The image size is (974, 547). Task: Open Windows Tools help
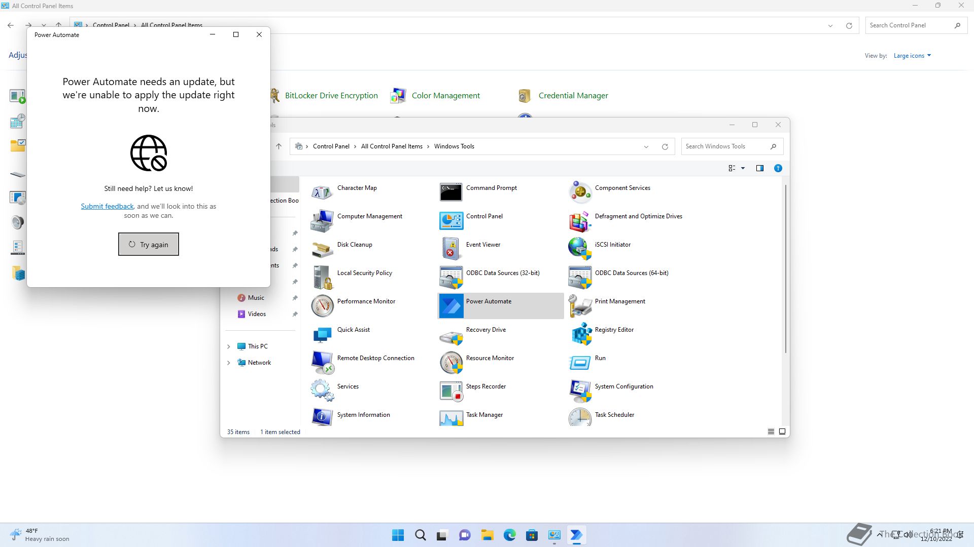pyautogui.click(x=778, y=168)
